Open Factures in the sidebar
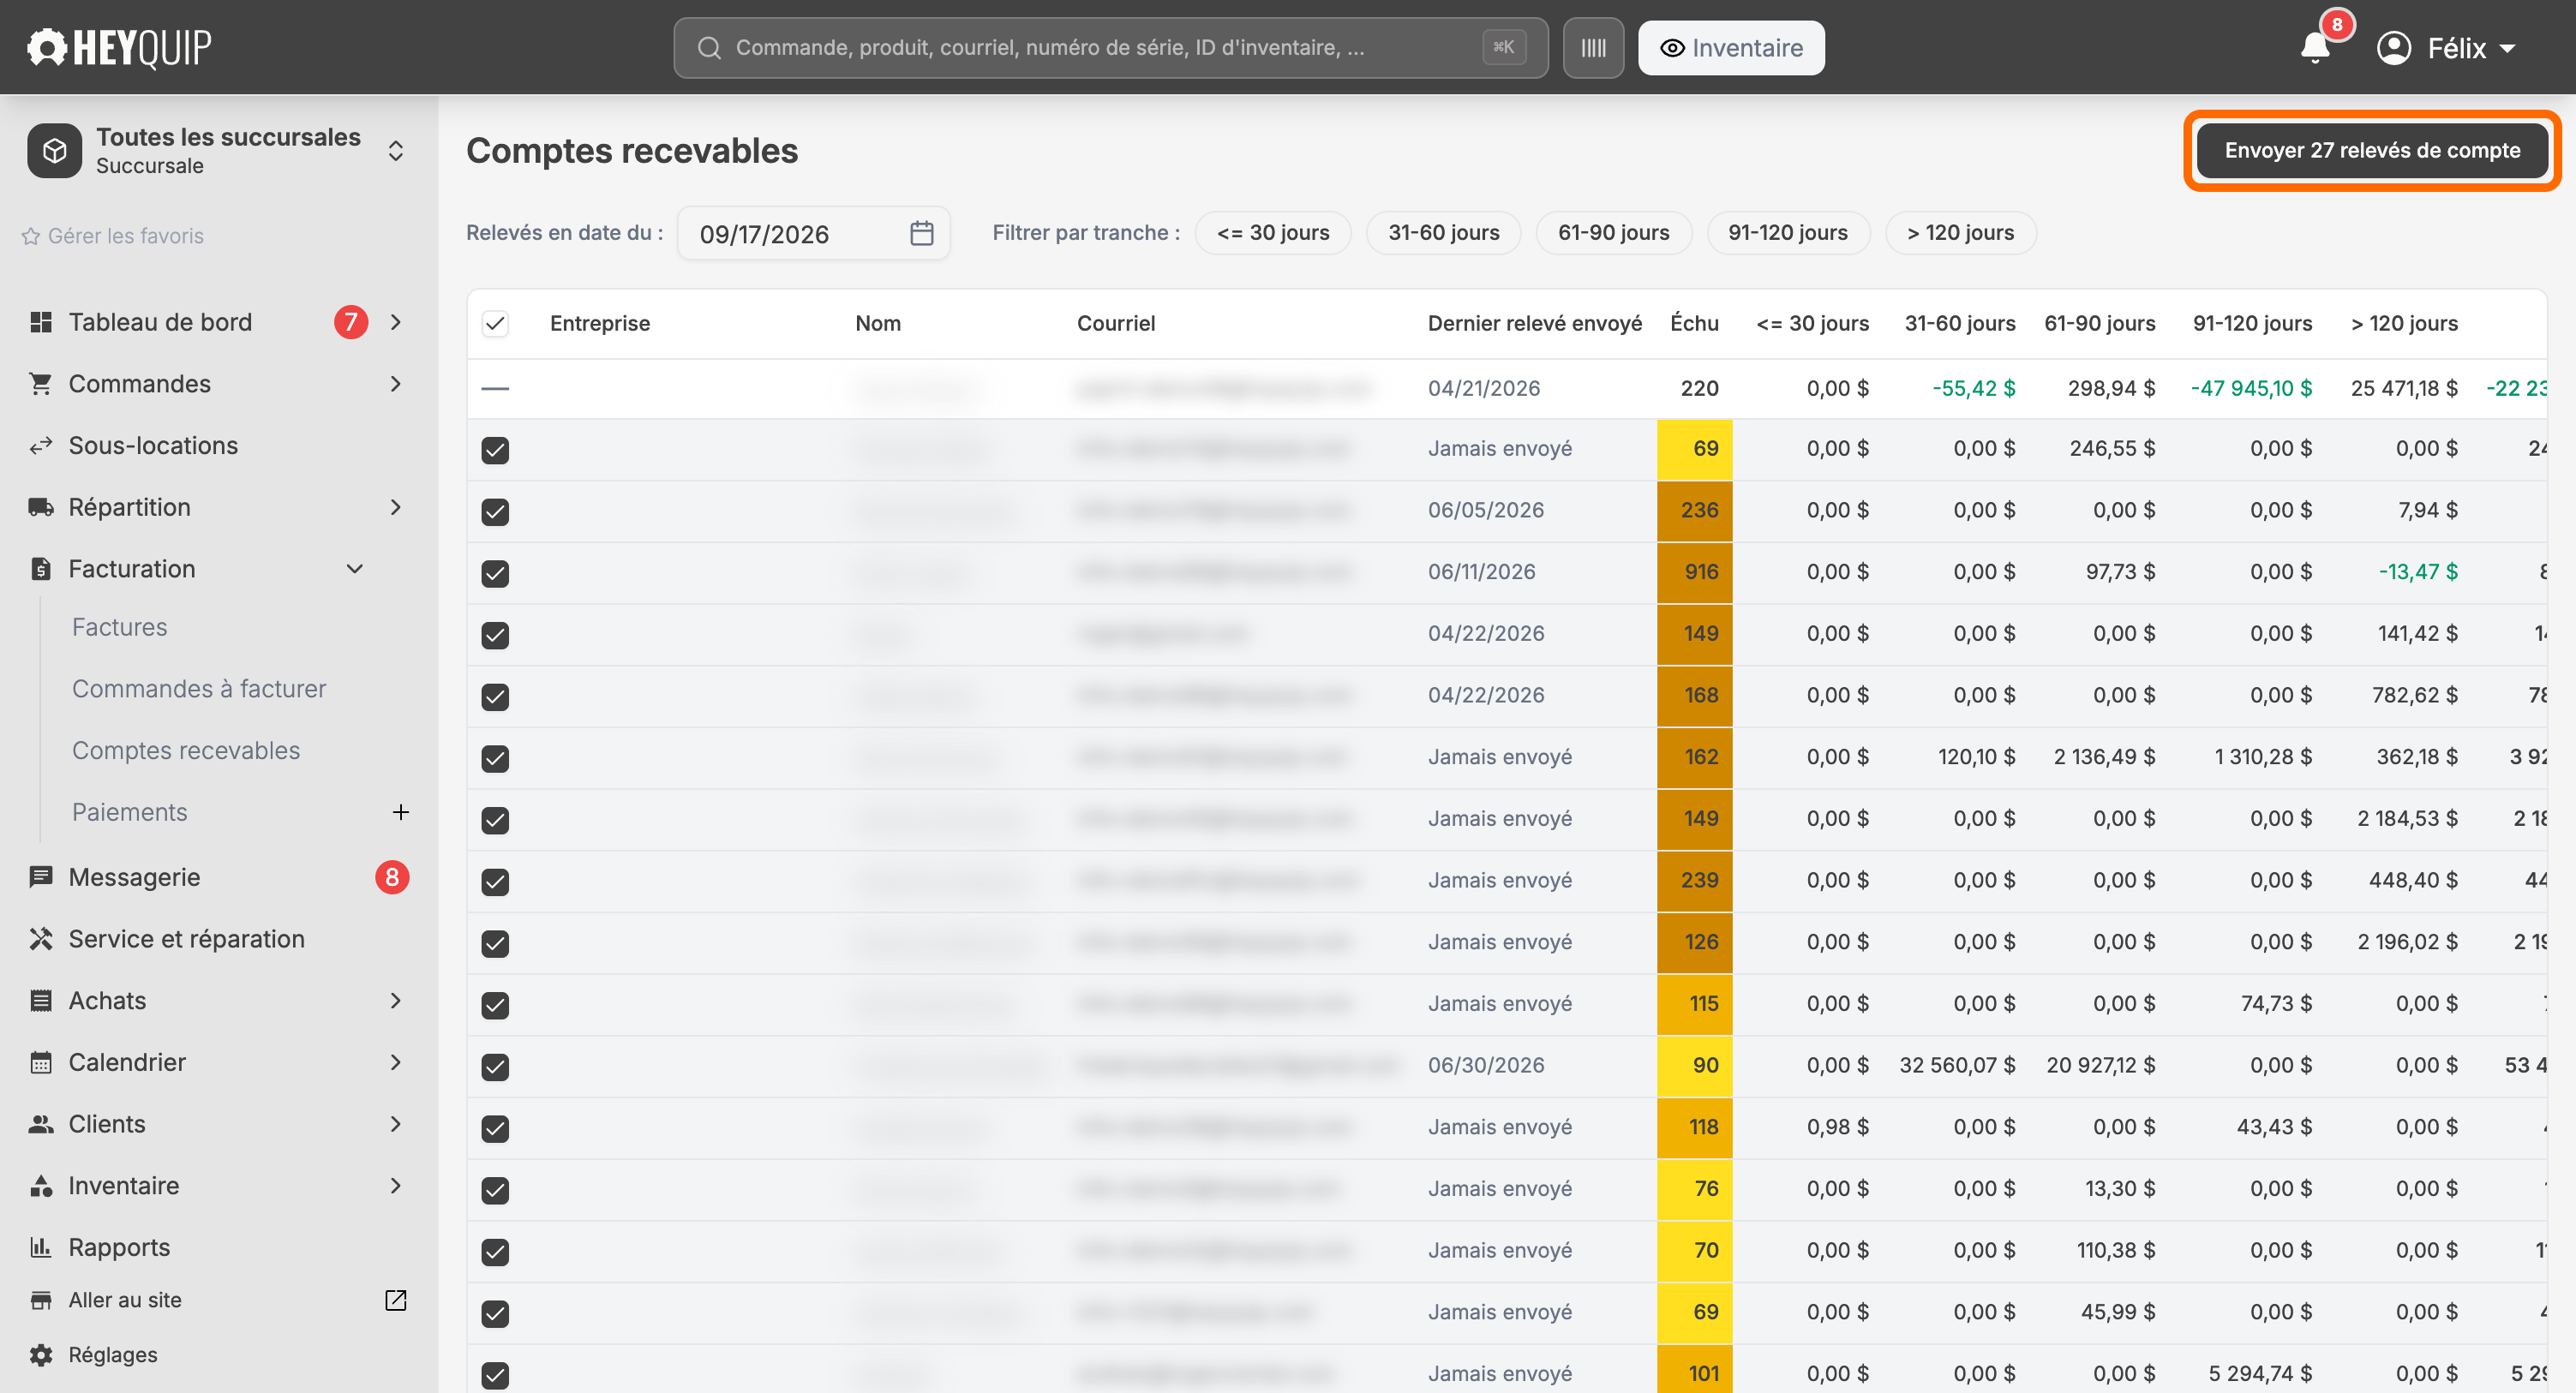Viewport: 2576px width, 1393px height. [x=120, y=627]
